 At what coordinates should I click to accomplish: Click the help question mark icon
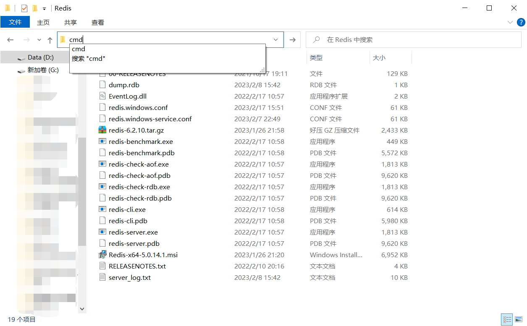[x=520, y=22]
